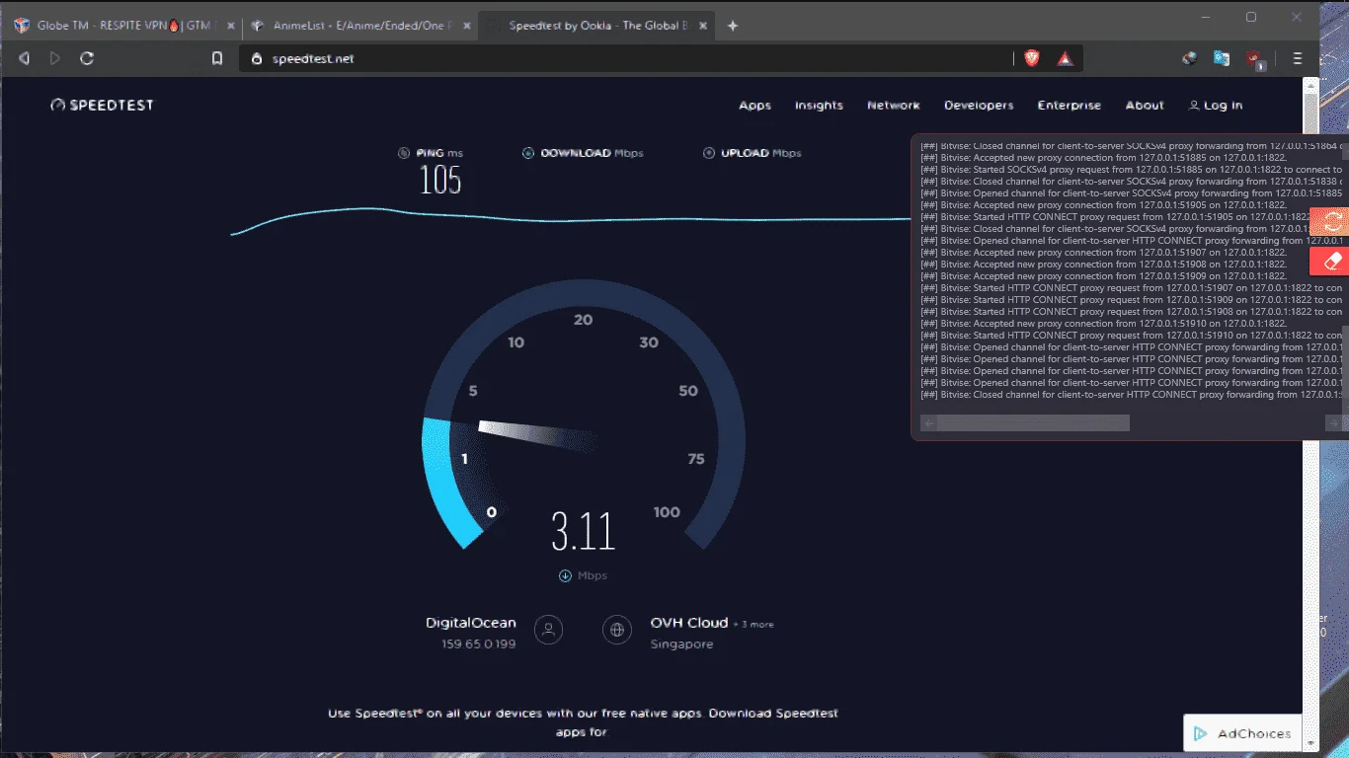The height and width of the screenshot is (758, 1349).
Task: Click the user icon next to DigitalOcean
Action: (x=548, y=630)
